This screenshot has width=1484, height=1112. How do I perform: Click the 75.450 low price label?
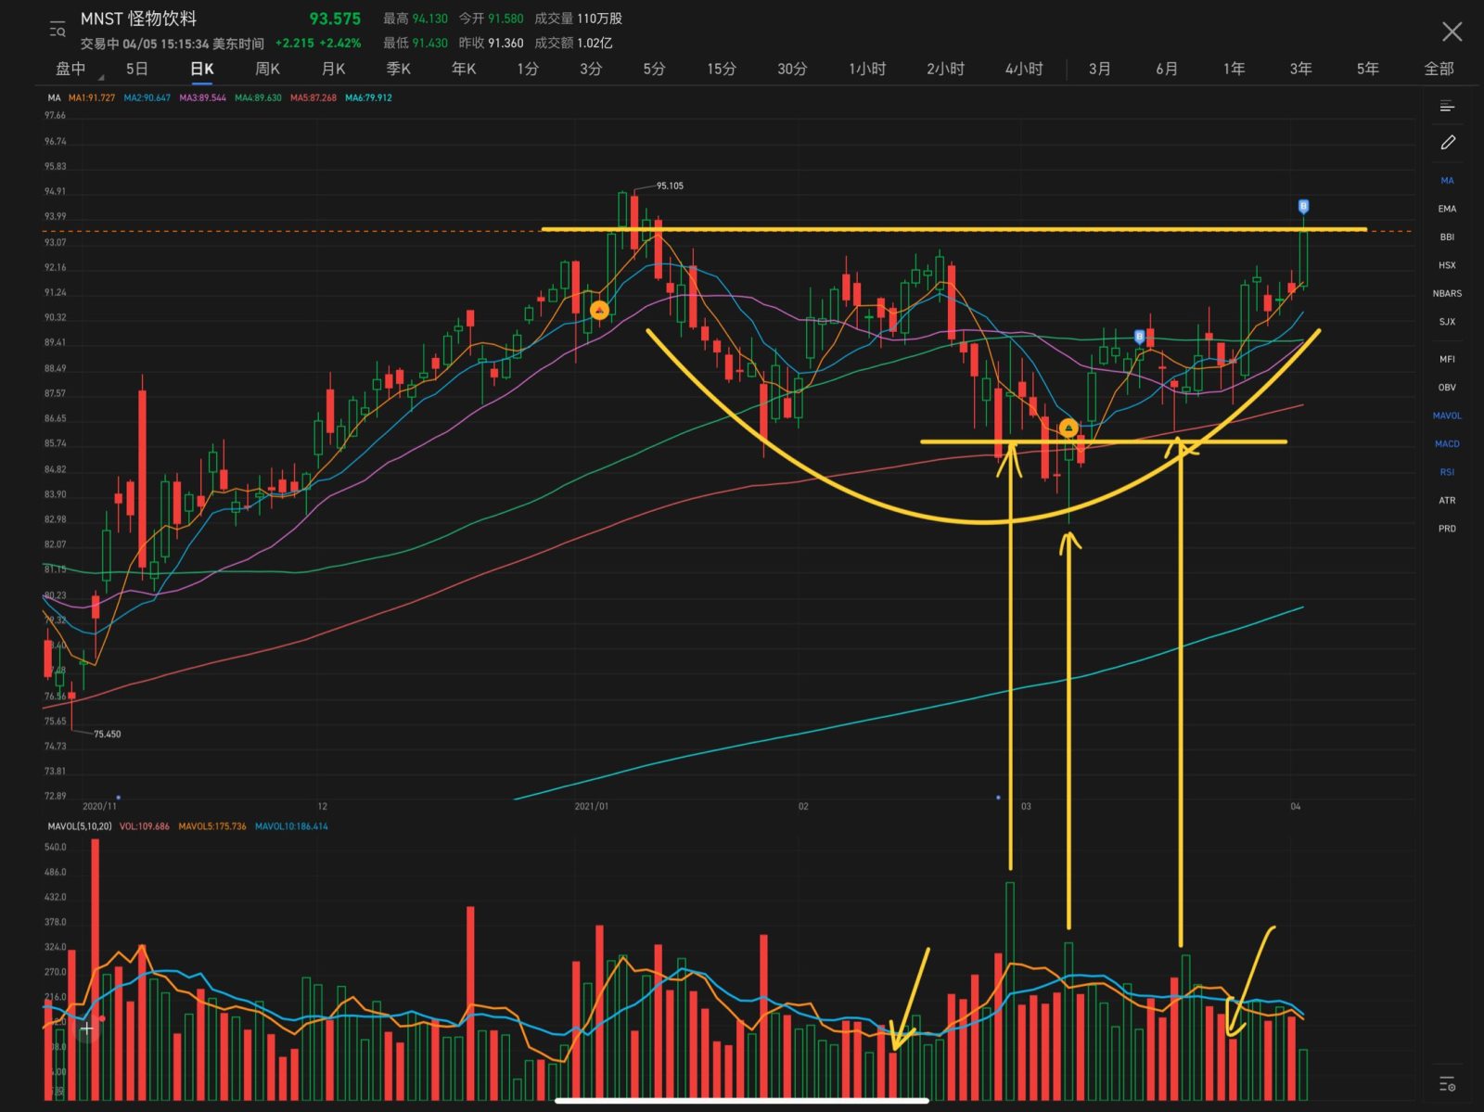[x=107, y=734]
